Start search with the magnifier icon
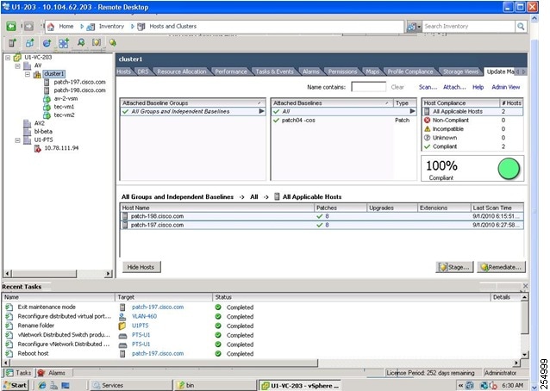The width and height of the screenshot is (550, 391). click(x=521, y=27)
